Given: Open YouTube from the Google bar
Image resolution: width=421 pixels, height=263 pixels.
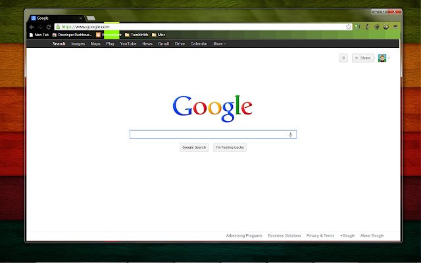Looking at the screenshot, I should (x=128, y=43).
